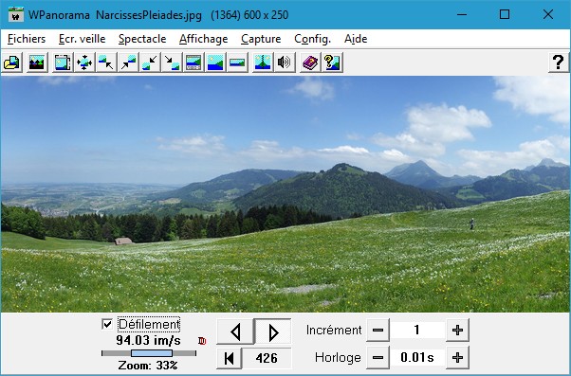Open the Aide menu
Screen dimensions: 571x376
(356, 39)
